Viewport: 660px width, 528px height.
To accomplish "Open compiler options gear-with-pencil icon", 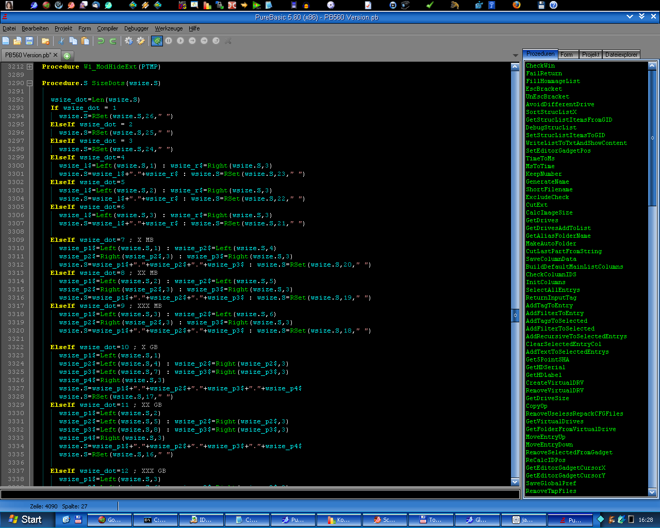I will (141, 41).
